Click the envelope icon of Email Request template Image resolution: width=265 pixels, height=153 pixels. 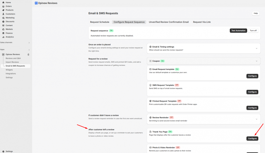150,69
